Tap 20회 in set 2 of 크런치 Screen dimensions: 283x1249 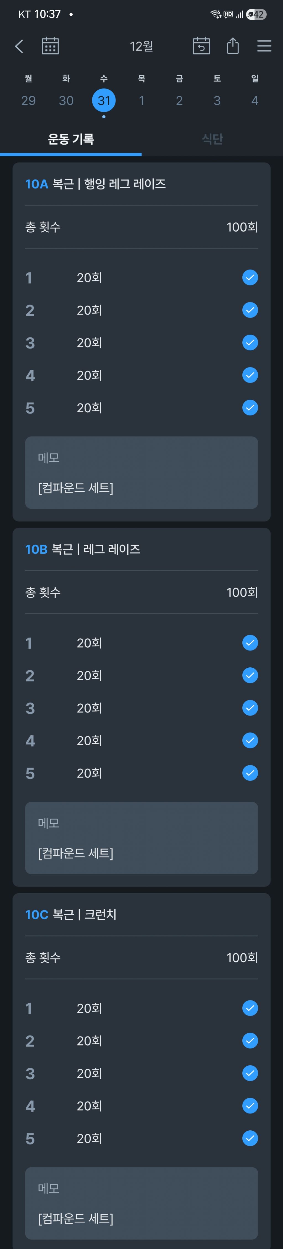click(89, 1040)
